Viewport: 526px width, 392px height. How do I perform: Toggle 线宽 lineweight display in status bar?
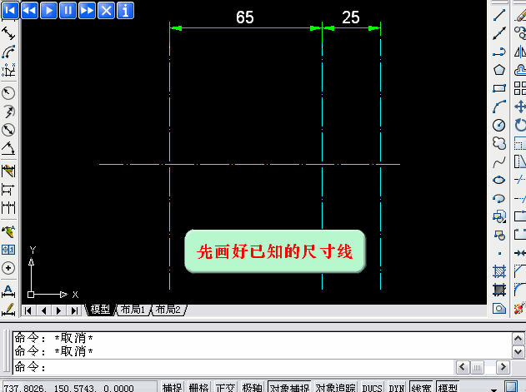[421, 388]
